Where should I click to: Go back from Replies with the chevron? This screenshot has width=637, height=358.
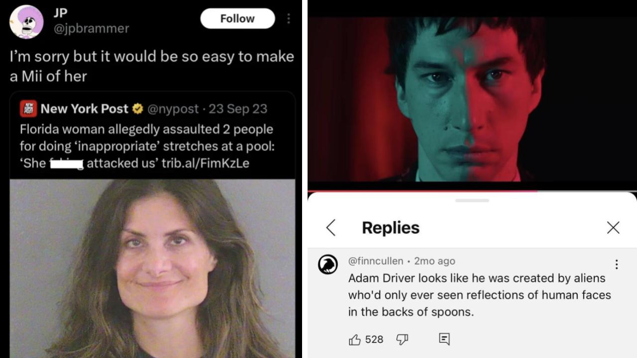(x=331, y=228)
